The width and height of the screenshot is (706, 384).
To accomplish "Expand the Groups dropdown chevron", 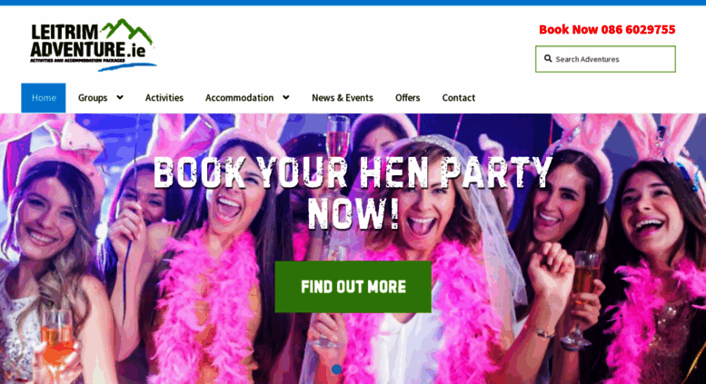I will [120, 97].
